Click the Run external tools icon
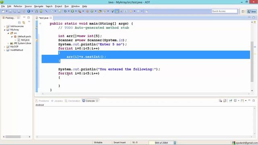The image size is (258, 145). click(x=80, y=11)
